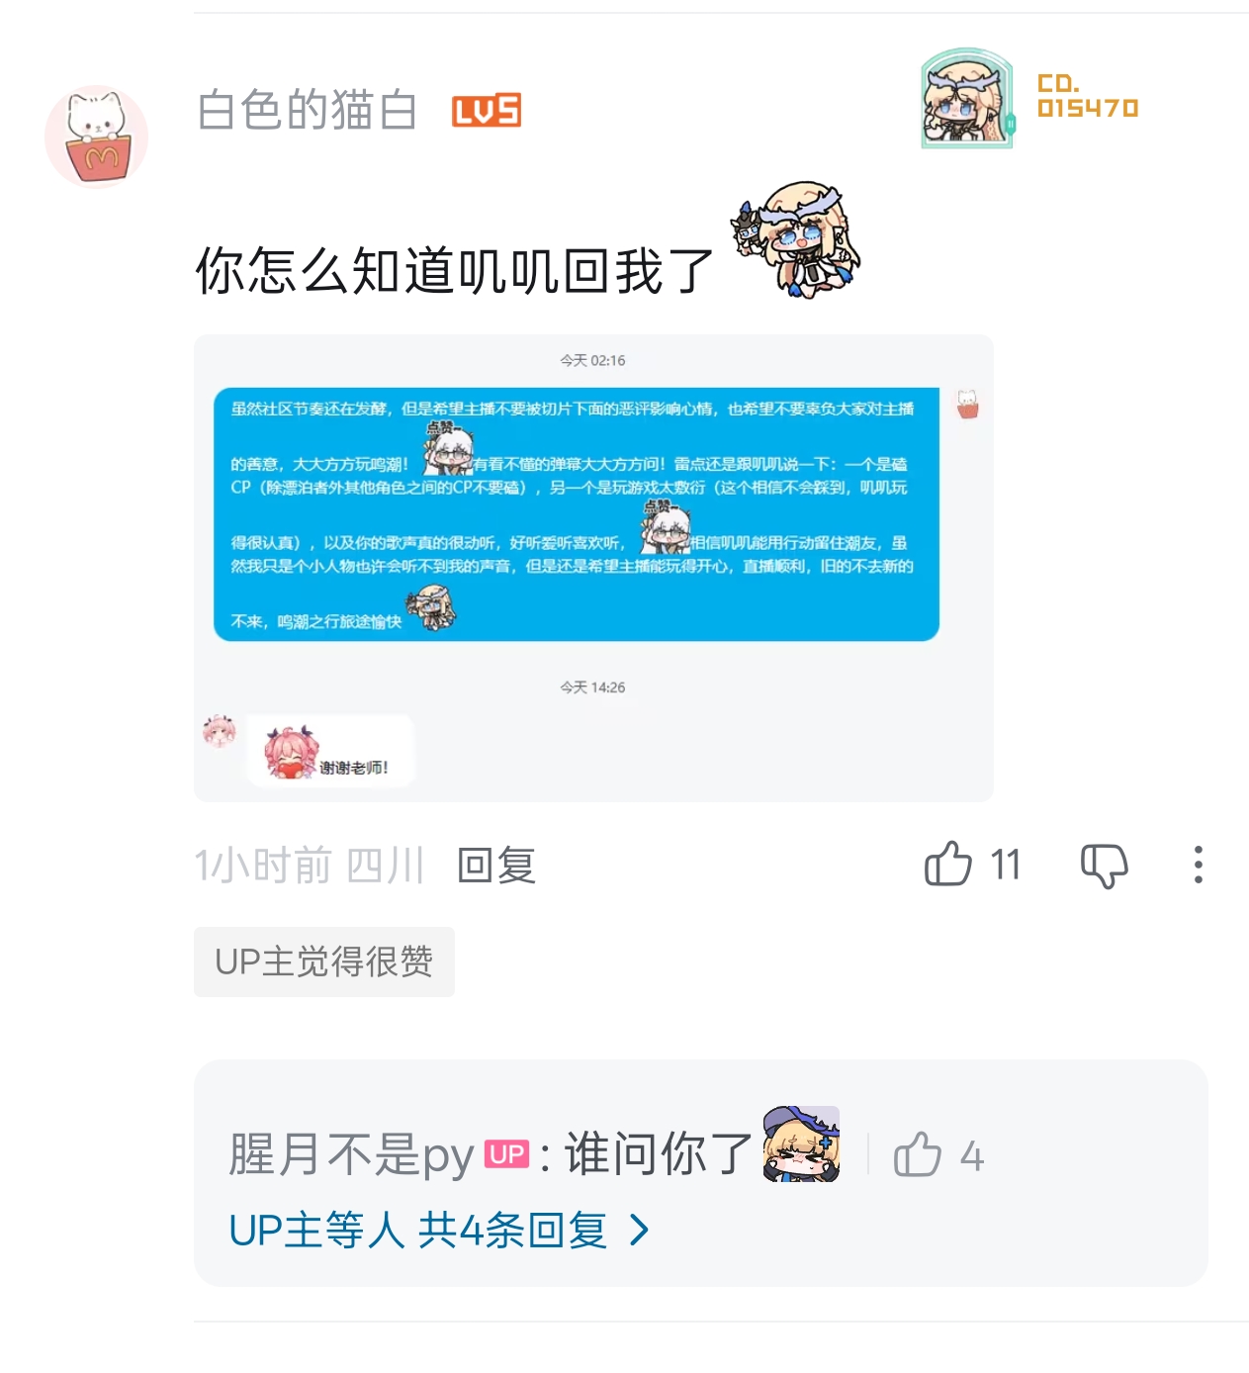Dislike the comment by 白色的猫白
Viewport: 1249px width, 1373px height.
click(x=1104, y=866)
